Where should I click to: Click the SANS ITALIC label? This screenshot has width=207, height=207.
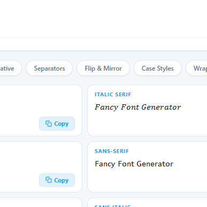pos(113,206)
